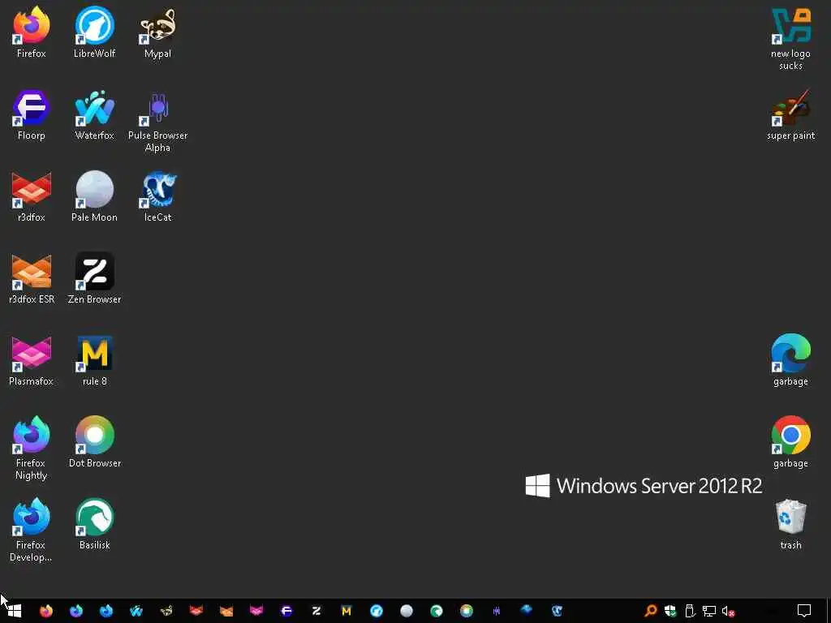Select the Pulse Browser Alpha desktop shortcut
Viewport: 831px width, 623px height.
pos(157,120)
